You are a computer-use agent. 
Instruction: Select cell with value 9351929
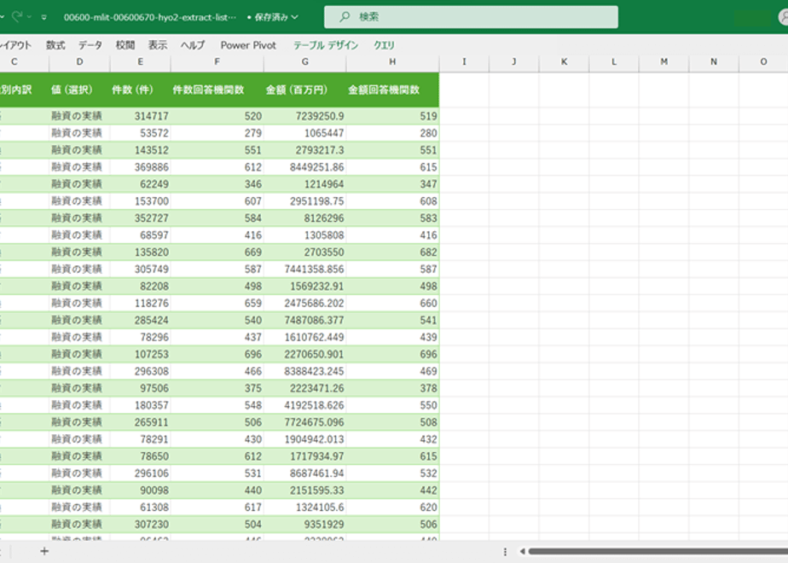point(305,525)
